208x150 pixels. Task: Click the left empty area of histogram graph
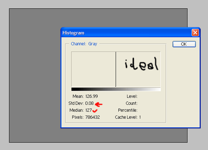(x=93, y=69)
